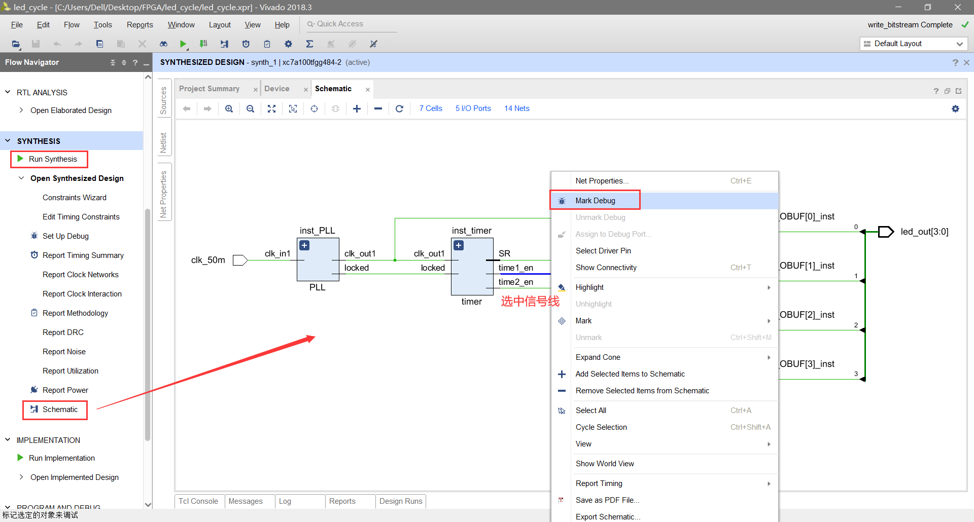Click the Run Synthesis green play toolbar icon
974x522 pixels.
click(183, 44)
